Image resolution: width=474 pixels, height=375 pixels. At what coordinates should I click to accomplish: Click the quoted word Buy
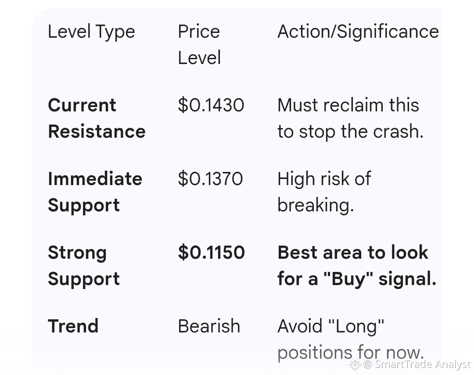pyautogui.click(x=348, y=279)
